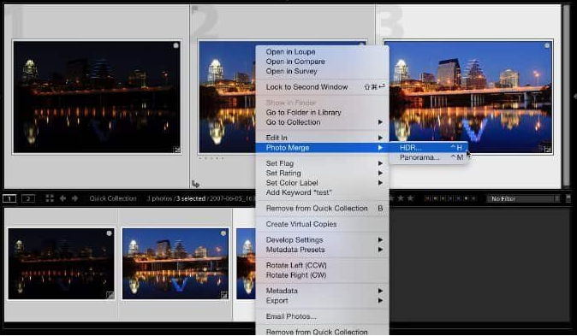Open the No Filter dropdown

[523, 198]
